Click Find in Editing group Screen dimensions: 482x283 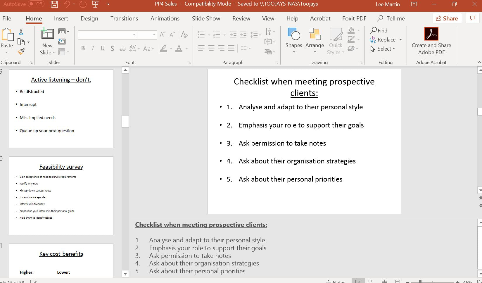coord(379,30)
